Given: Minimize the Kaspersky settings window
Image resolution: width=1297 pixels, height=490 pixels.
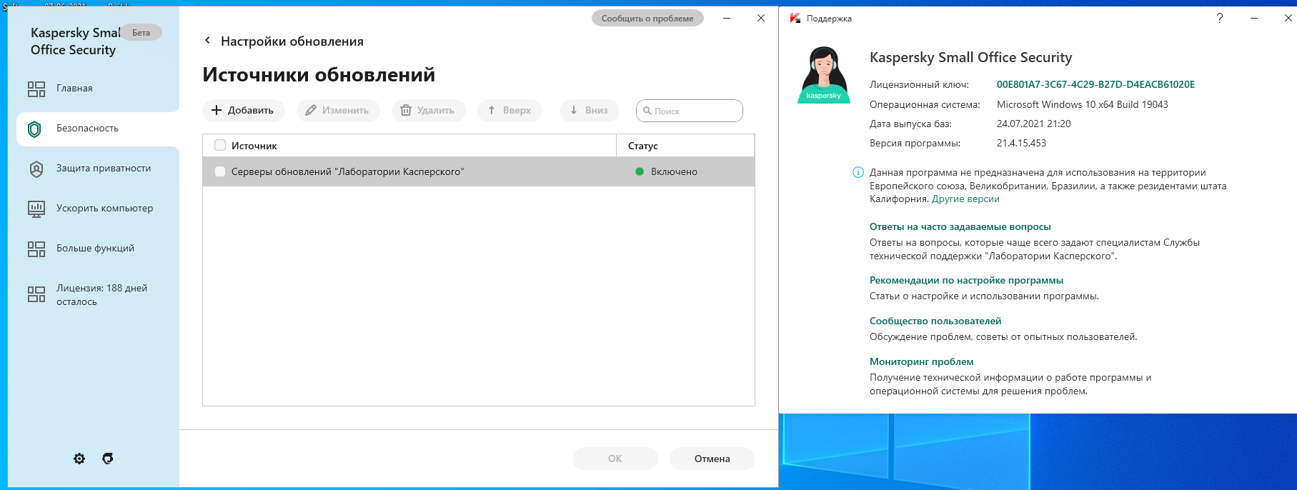Looking at the screenshot, I should (727, 19).
